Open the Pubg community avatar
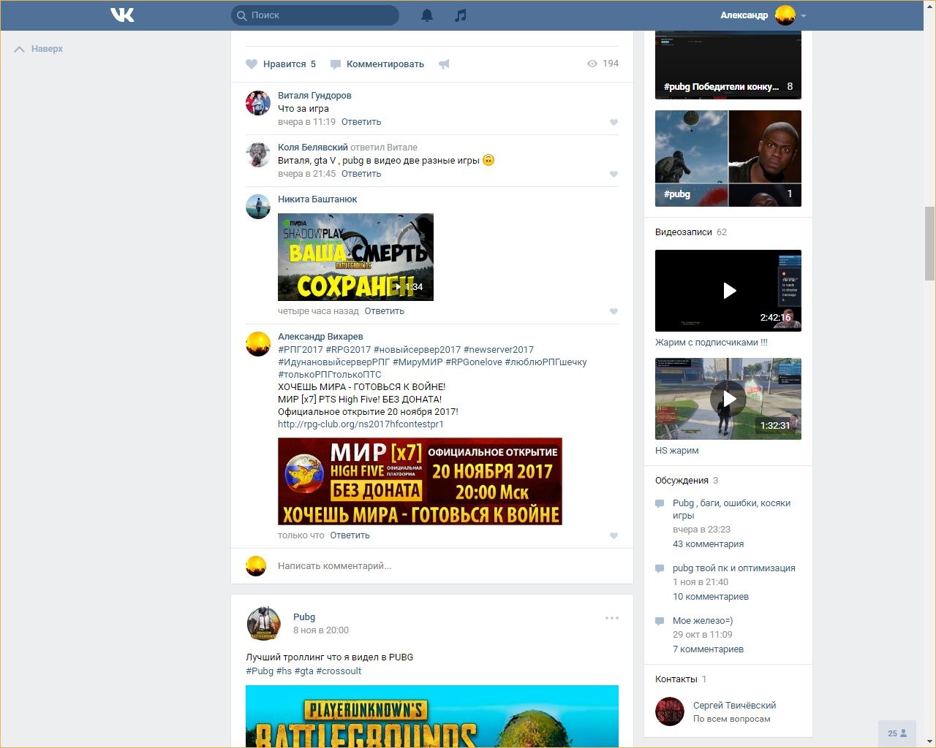The width and height of the screenshot is (936, 748). (x=263, y=623)
